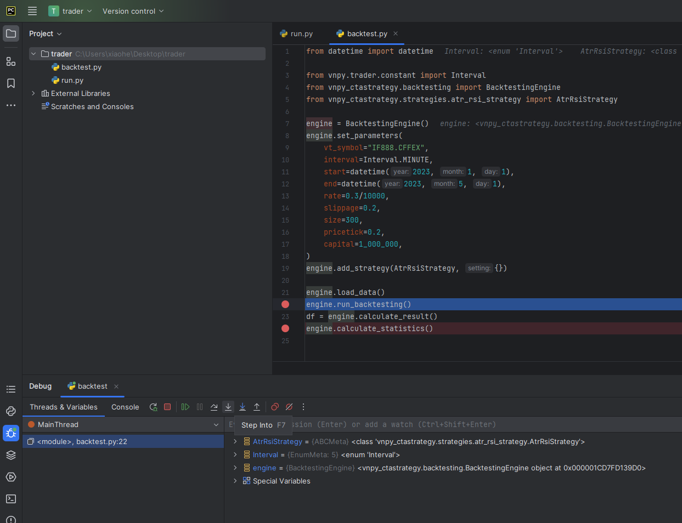Click the evaluate expression input field
Image resolution: width=682 pixels, height=523 pixels.
pos(453,425)
